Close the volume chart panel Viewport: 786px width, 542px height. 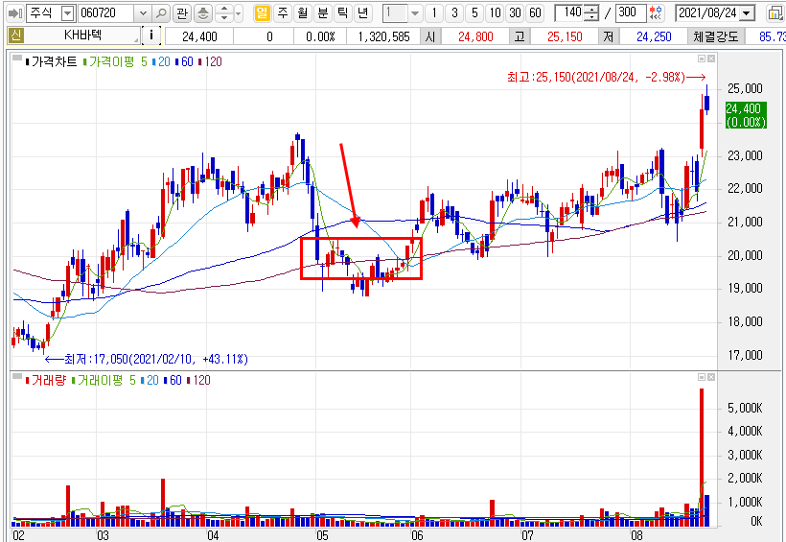[711, 377]
